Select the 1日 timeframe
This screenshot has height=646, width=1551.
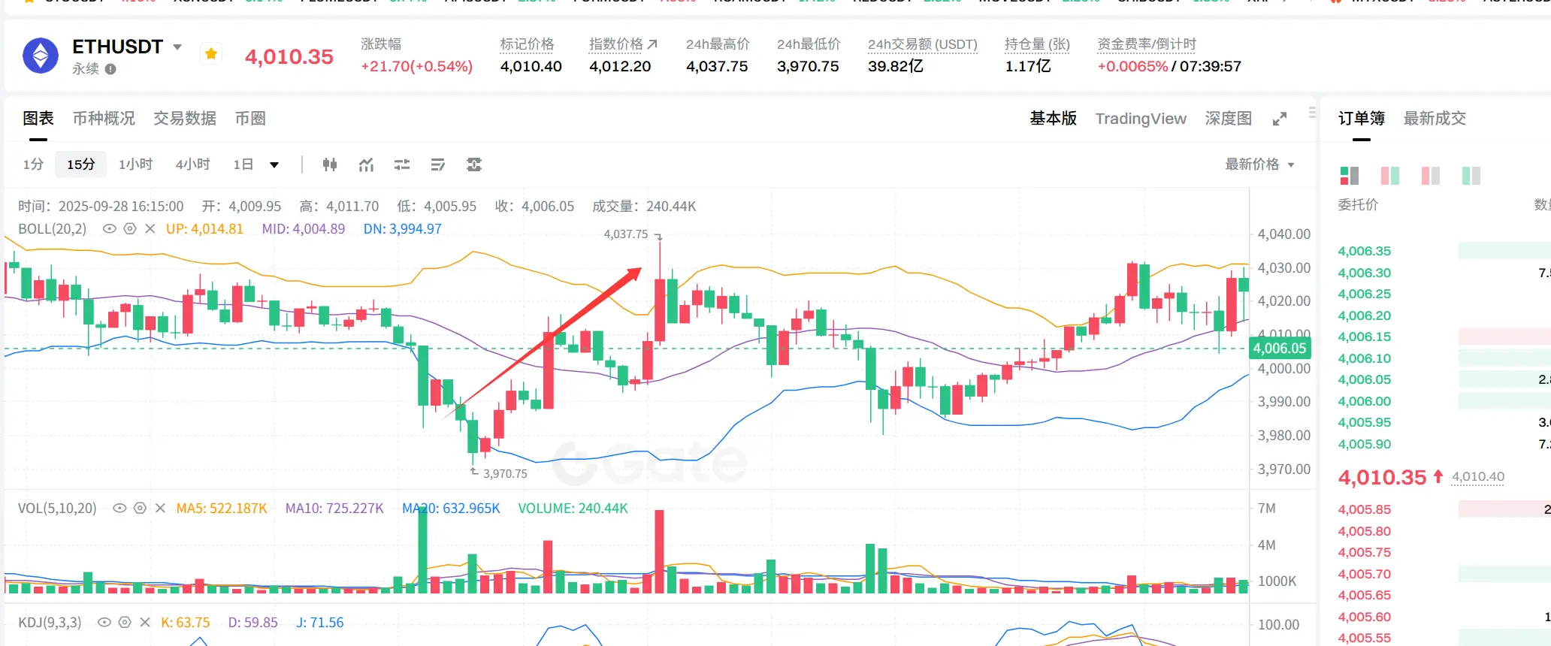click(243, 165)
